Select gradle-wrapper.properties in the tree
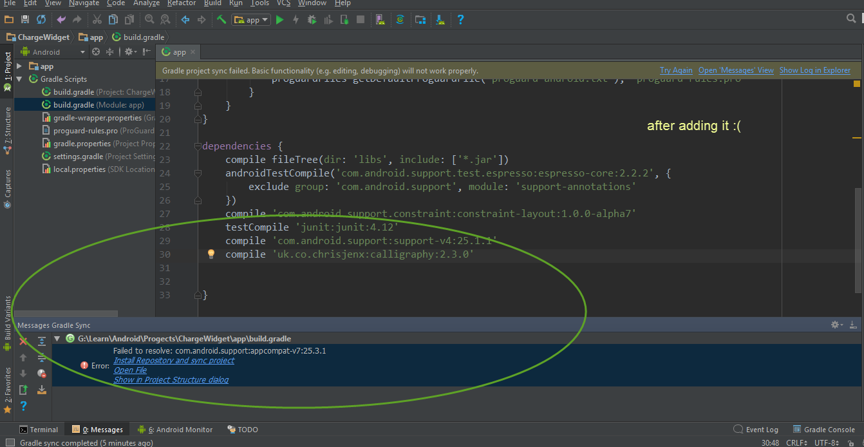This screenshot has width=864, height=447. (99, 118)
